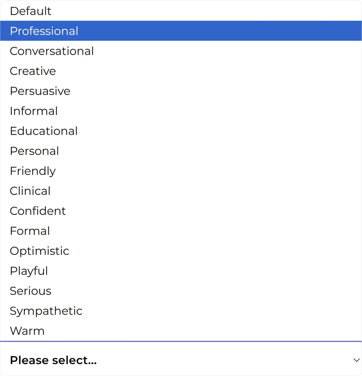Screen dimensions: 362x376
Task: Choose Persuasive from the dropdown list
Action: 40,91
